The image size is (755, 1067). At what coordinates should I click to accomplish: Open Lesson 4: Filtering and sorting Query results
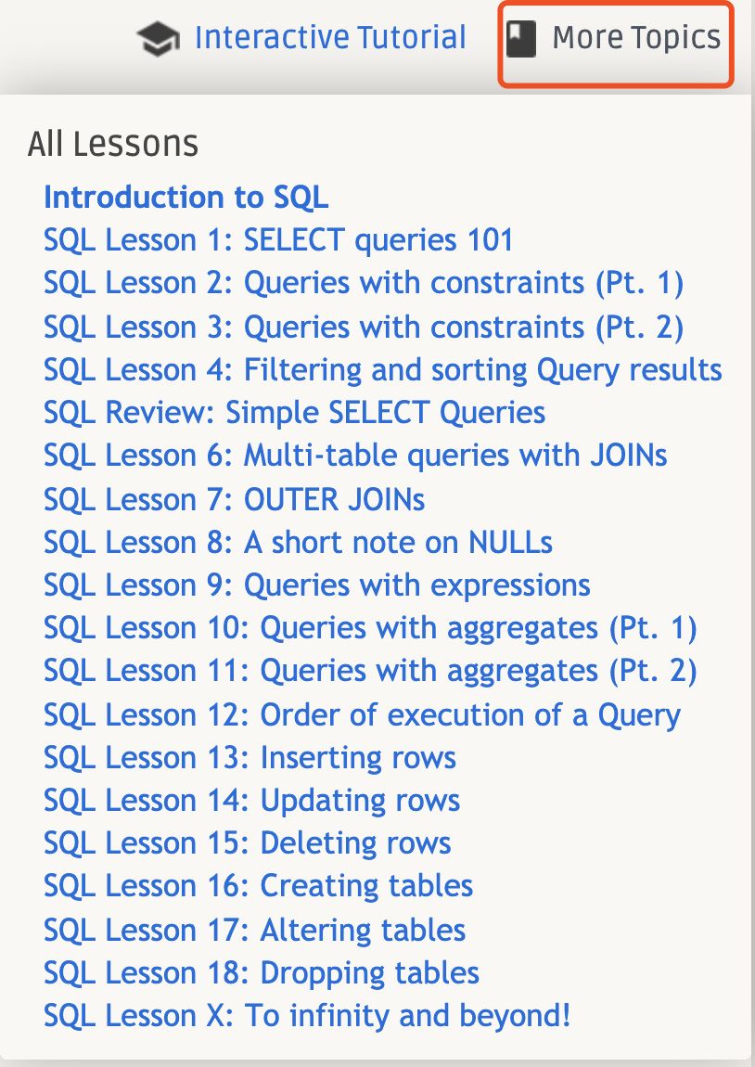pyautogui.click(x=382, y=370)
